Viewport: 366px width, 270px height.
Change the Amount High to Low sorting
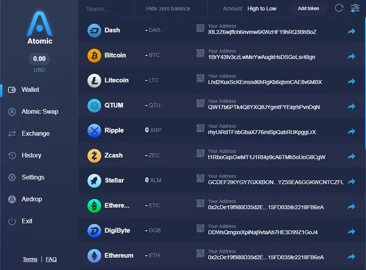pyautogui.click(x=249, y=9)
